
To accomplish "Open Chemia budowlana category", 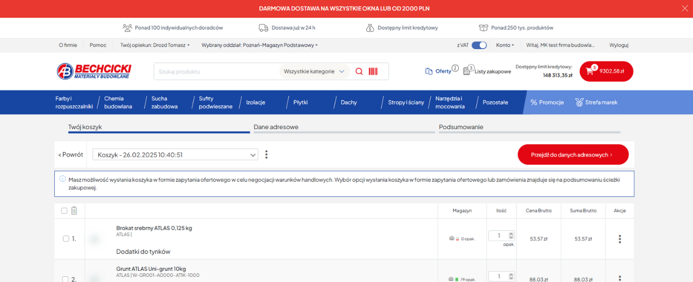I will tap(119, 102).
